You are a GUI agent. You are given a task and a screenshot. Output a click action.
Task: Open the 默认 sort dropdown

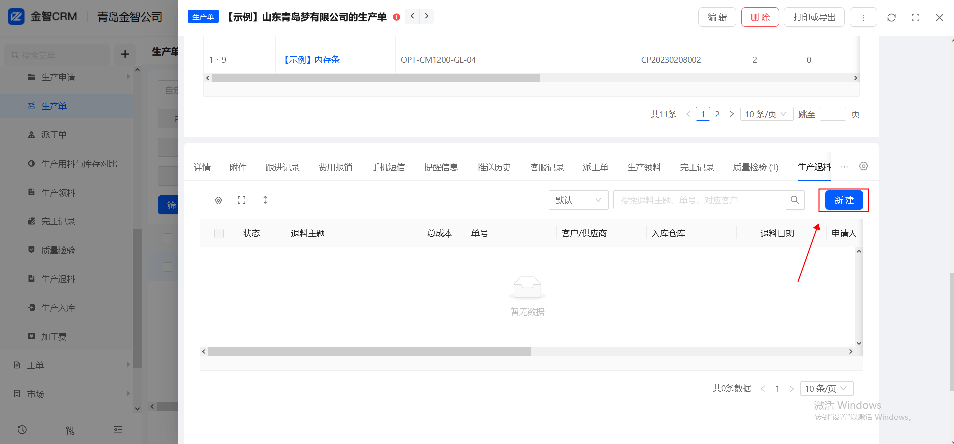[578, 200]
